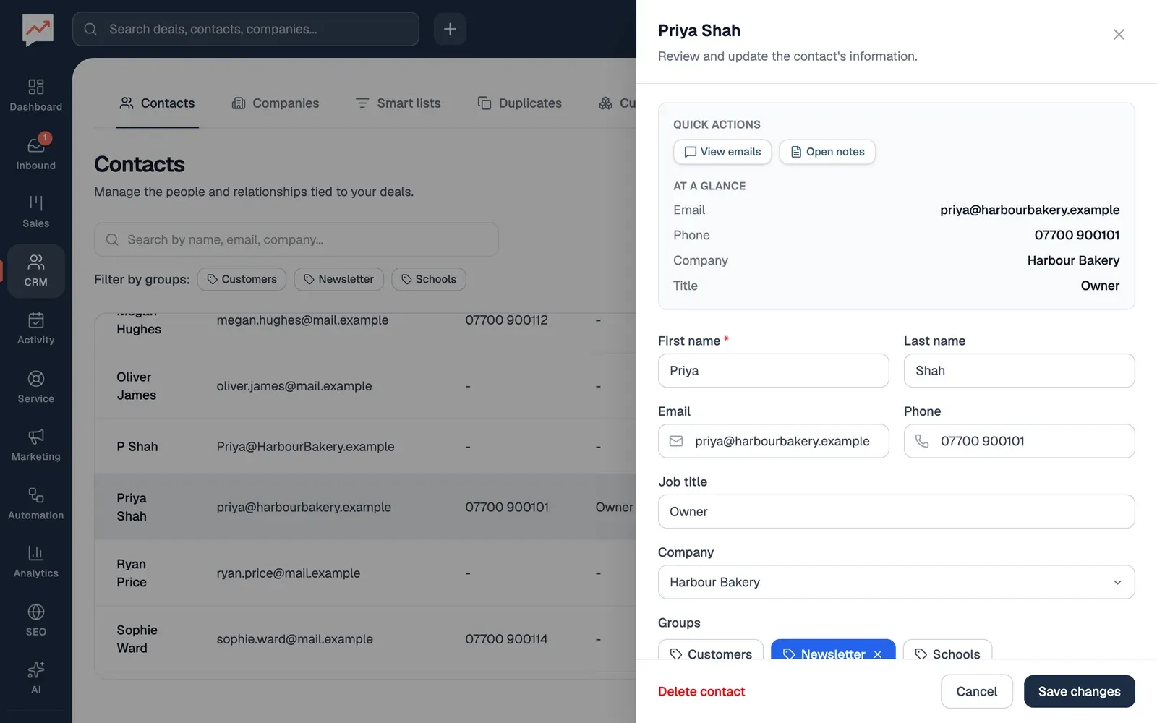The width and height of the screenshot is (1157, 723).
Task: Click the Last name field containing Shah
Action: tap(1019, 371)
